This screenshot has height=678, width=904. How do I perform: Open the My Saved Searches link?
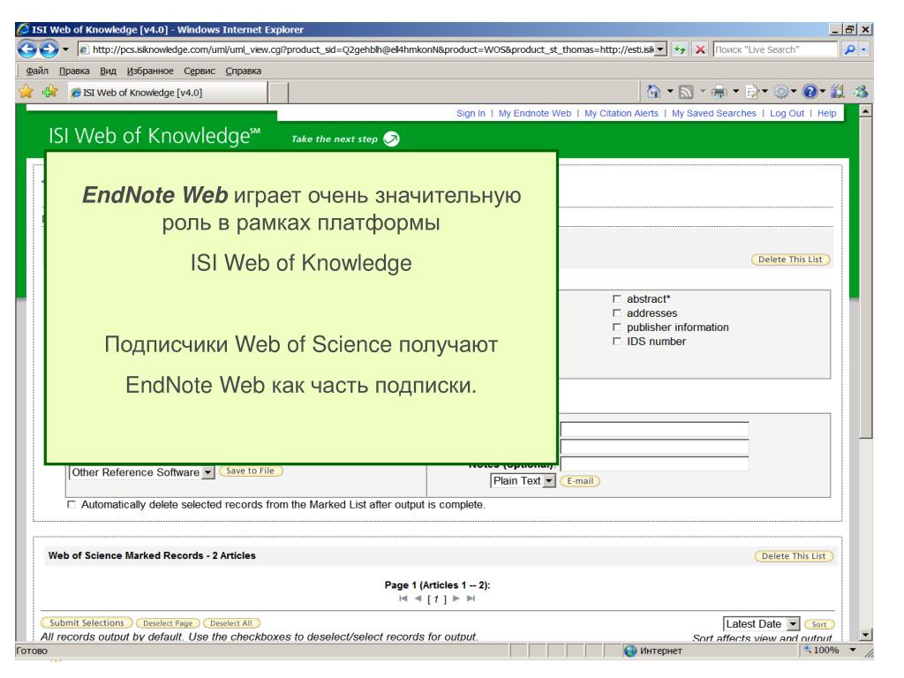point(713,114)
